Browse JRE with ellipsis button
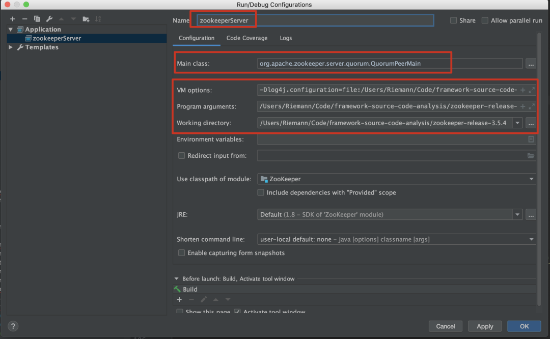550x339 pixels. click(531, 215)
